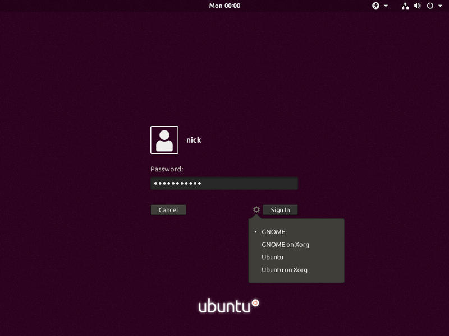This screenshot has height=336, width=449.
Task: Click inside the Password input field
Action: (224, 183)
